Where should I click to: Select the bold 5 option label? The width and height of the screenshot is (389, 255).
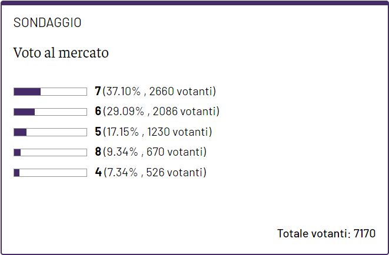[x=98, y=132]
